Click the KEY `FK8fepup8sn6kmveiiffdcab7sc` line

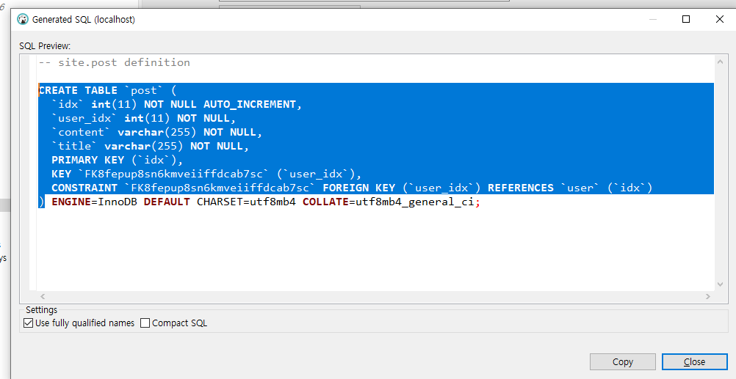coord(206,174)
